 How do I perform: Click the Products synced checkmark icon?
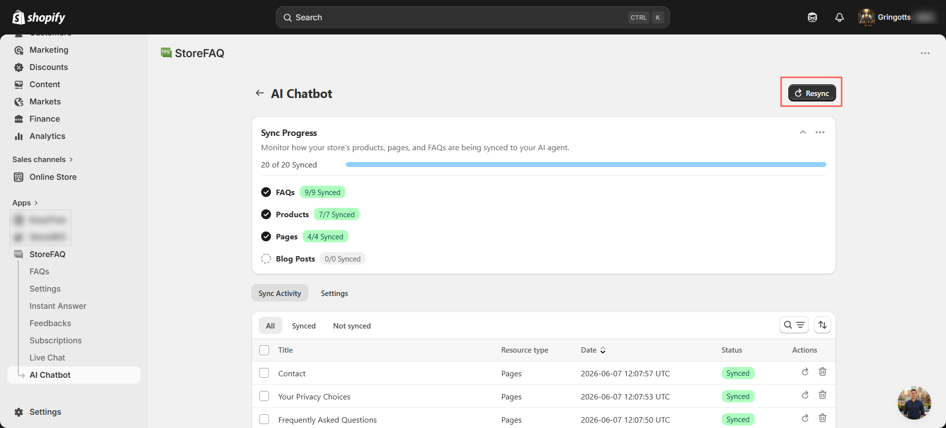click(x=266, y=214)
